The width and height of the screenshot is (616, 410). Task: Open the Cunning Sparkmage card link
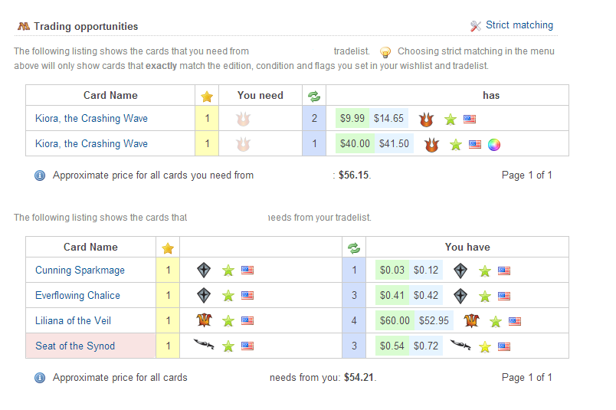(80, 271)
